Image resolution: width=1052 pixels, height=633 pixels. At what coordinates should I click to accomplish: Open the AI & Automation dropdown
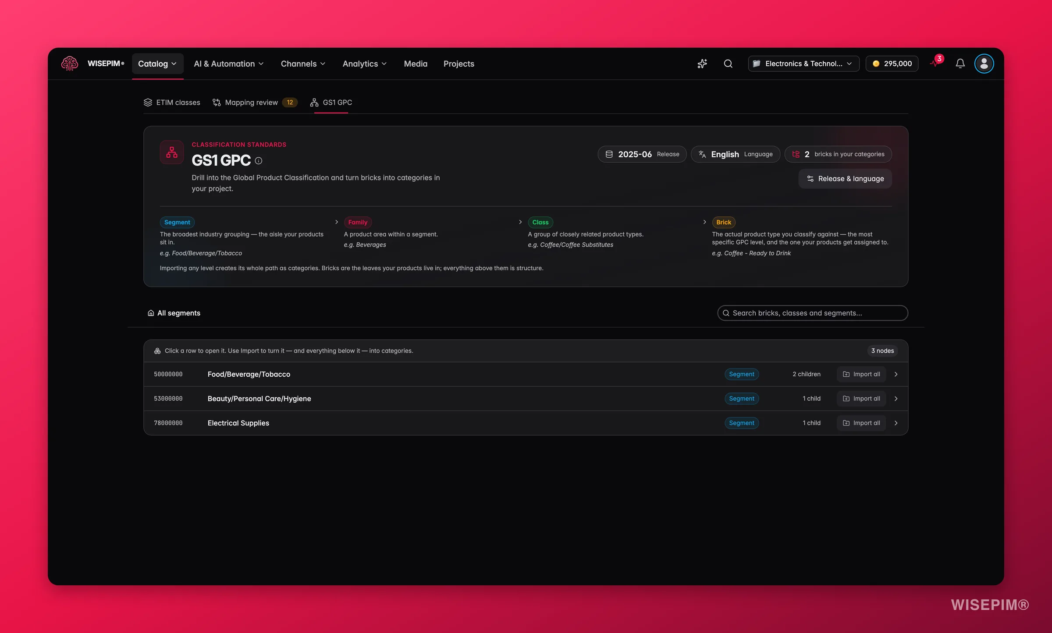point(229,64)
